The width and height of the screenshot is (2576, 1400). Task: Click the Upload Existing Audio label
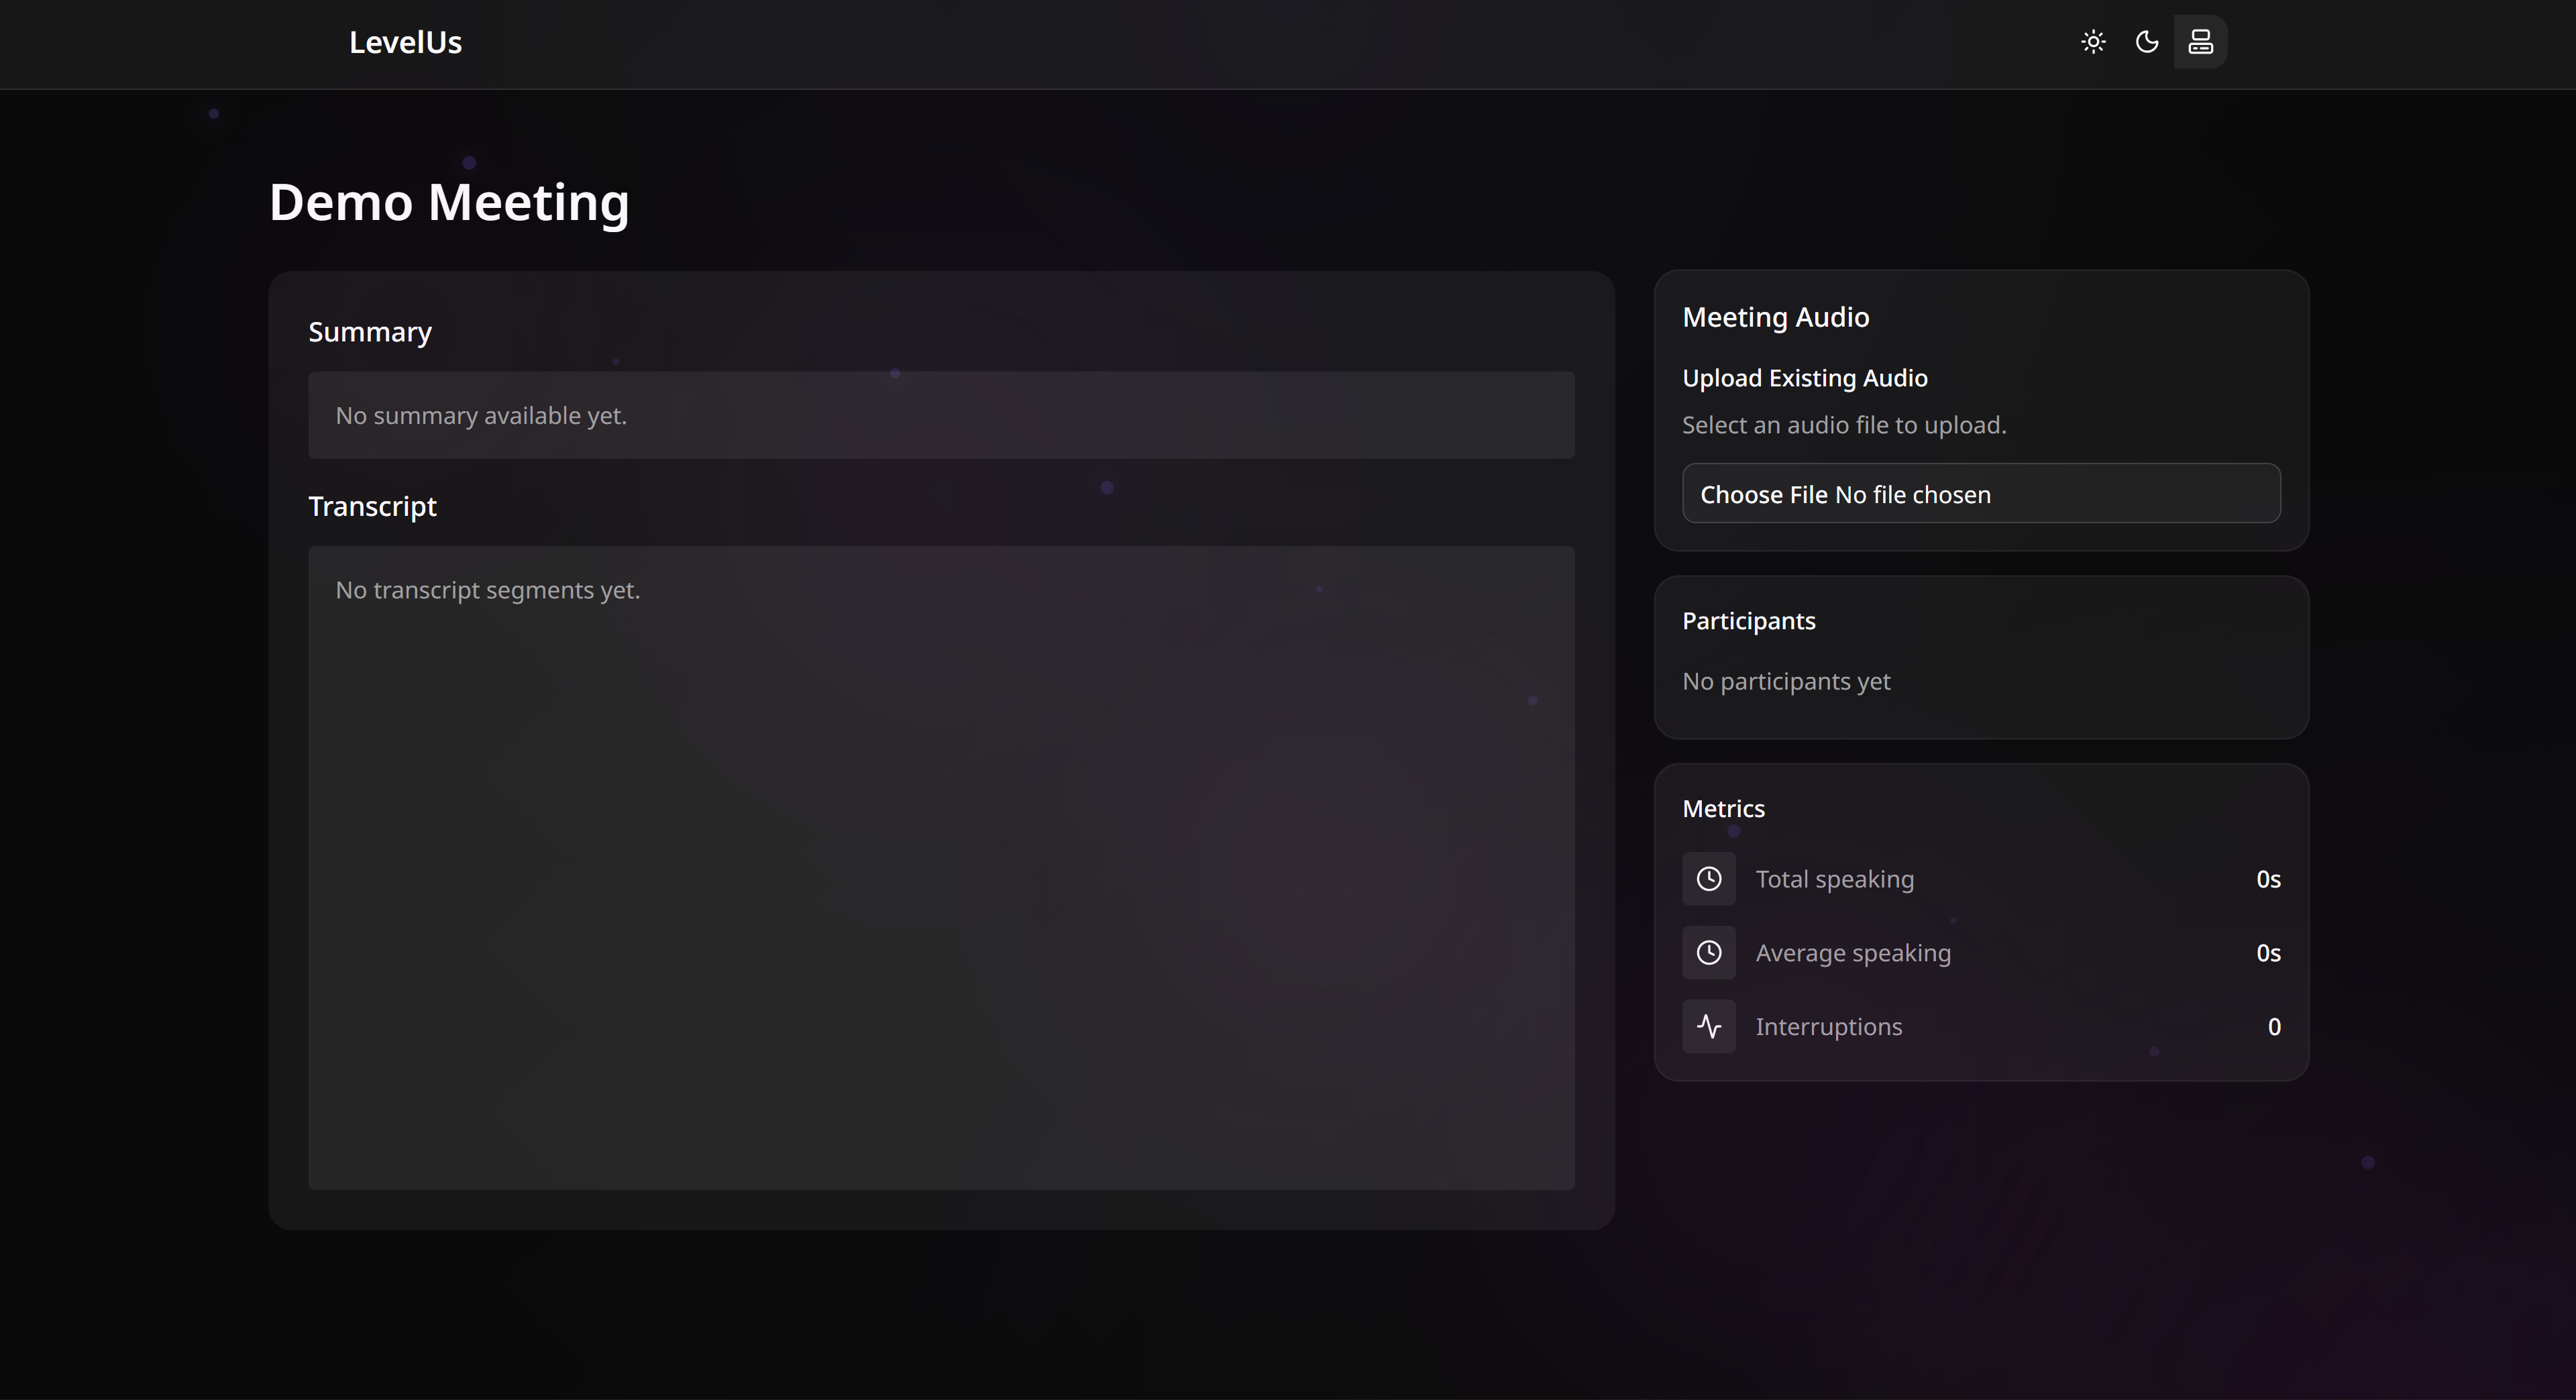pyautogui.click(x=1804, y=379)
